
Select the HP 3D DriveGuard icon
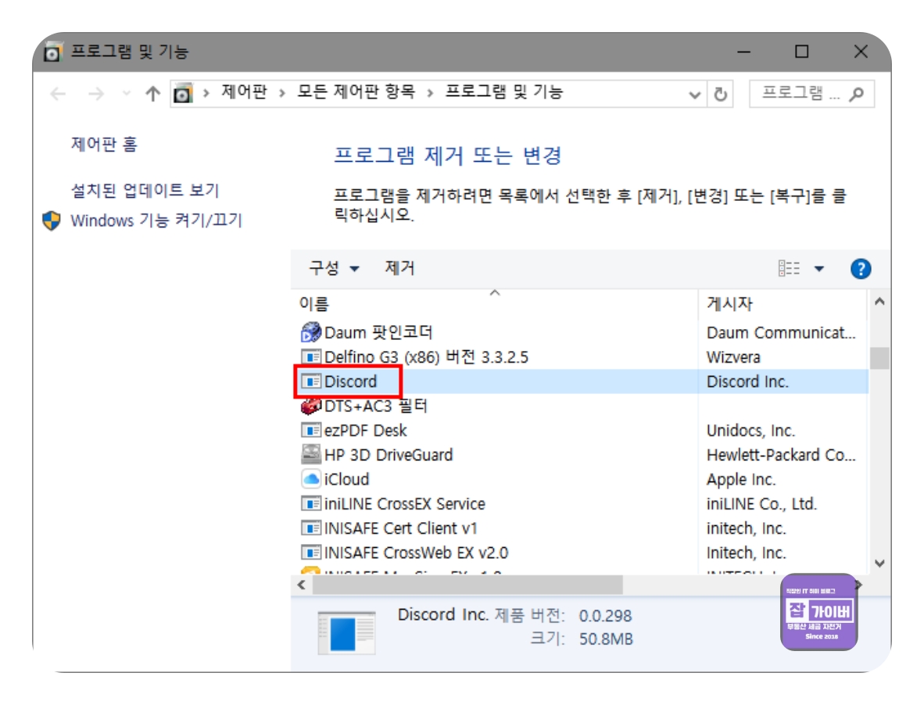click(x=310, y=455)
